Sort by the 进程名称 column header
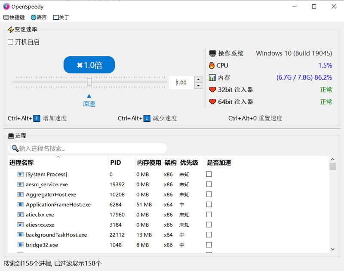The image size is (344, 271). point(58,163)
